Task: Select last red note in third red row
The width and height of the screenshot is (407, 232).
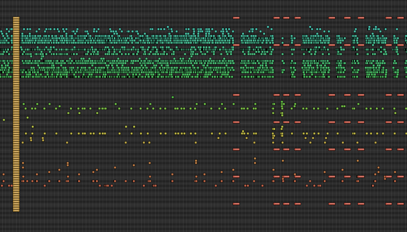Action: (401, 95)
